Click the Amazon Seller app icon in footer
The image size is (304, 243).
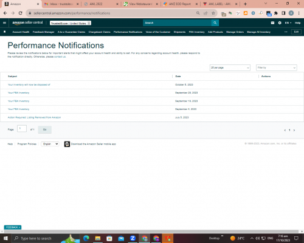67,144
